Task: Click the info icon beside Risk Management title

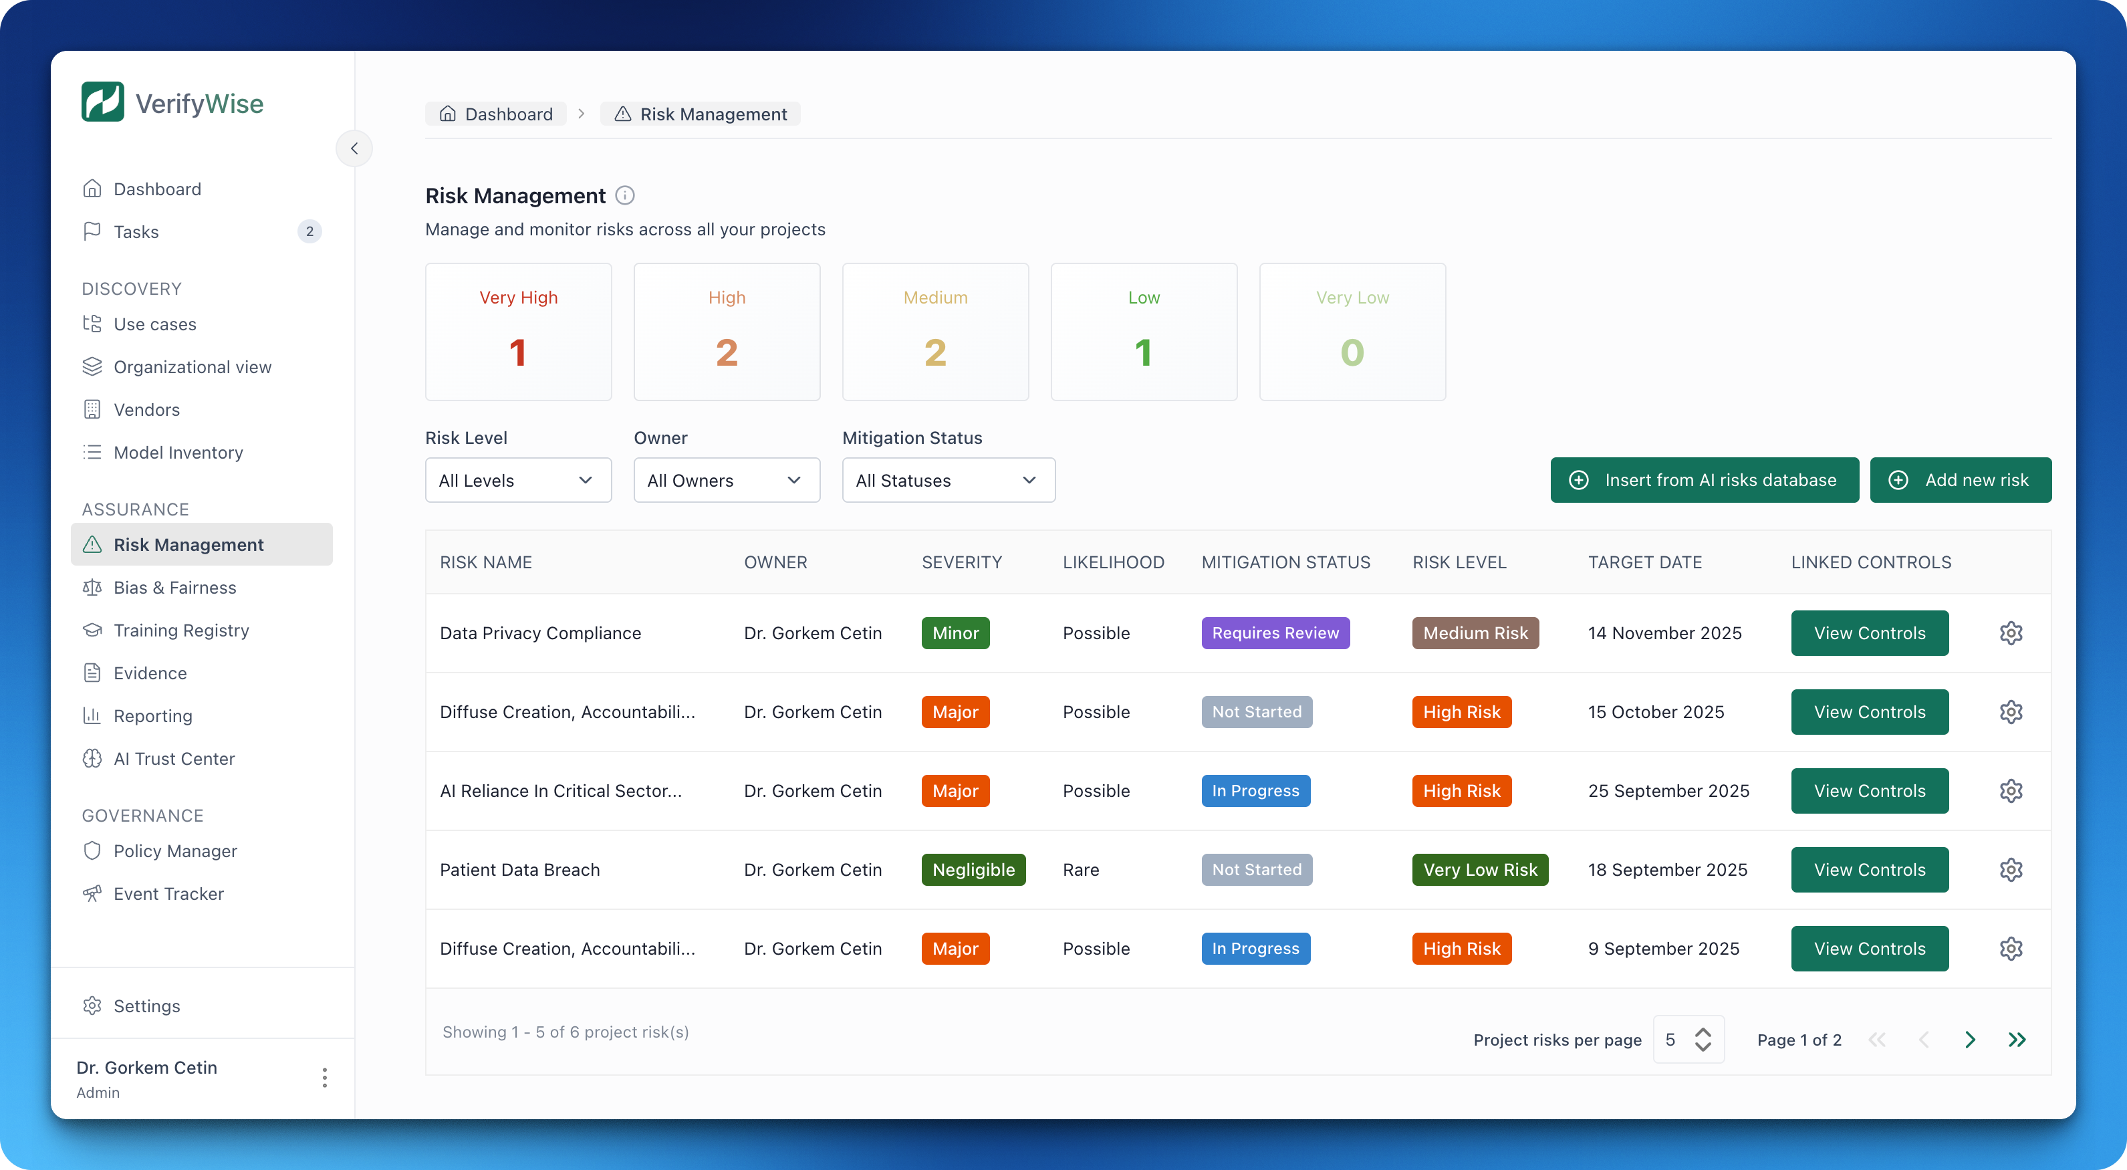Action: pos(625,195)
